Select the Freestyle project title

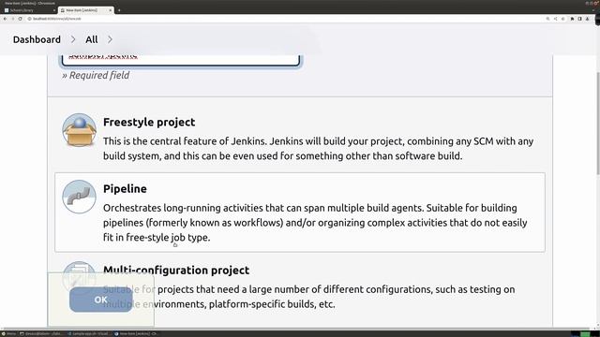coord(149,123)
